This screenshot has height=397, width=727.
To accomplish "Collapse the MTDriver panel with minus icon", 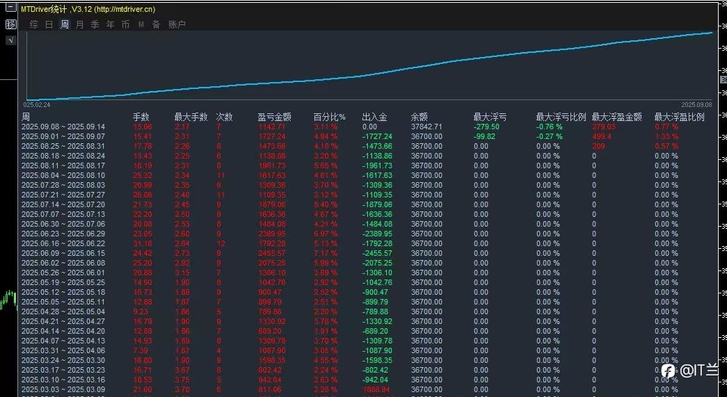I will 10,8.
